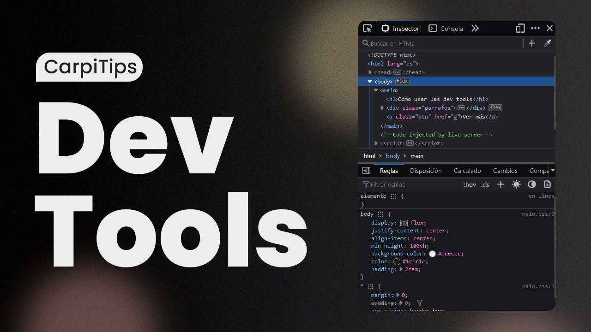This screenshot has width=591, height=332.
Task: Click the eyedropper color picker icon
Action: pyautogui.click(x=547, y=43)
